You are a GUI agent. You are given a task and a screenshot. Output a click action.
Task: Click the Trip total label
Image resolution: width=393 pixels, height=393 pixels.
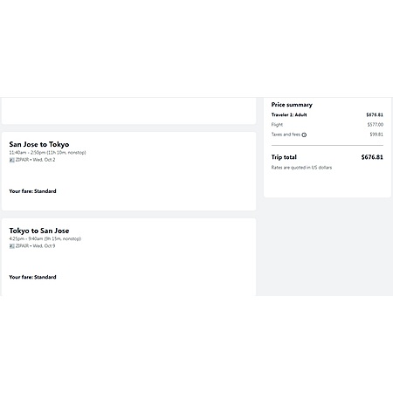(284, 157)
